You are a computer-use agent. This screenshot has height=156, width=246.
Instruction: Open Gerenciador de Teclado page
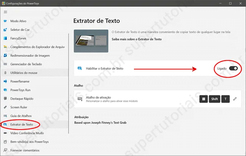[26, 64]
